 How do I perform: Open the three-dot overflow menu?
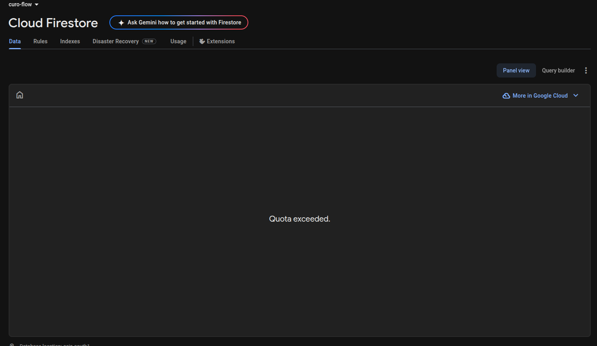(x=586, y=70)
